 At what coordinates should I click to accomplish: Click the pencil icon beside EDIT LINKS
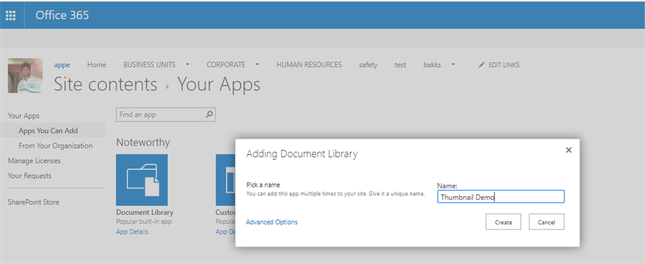(481, 65)
